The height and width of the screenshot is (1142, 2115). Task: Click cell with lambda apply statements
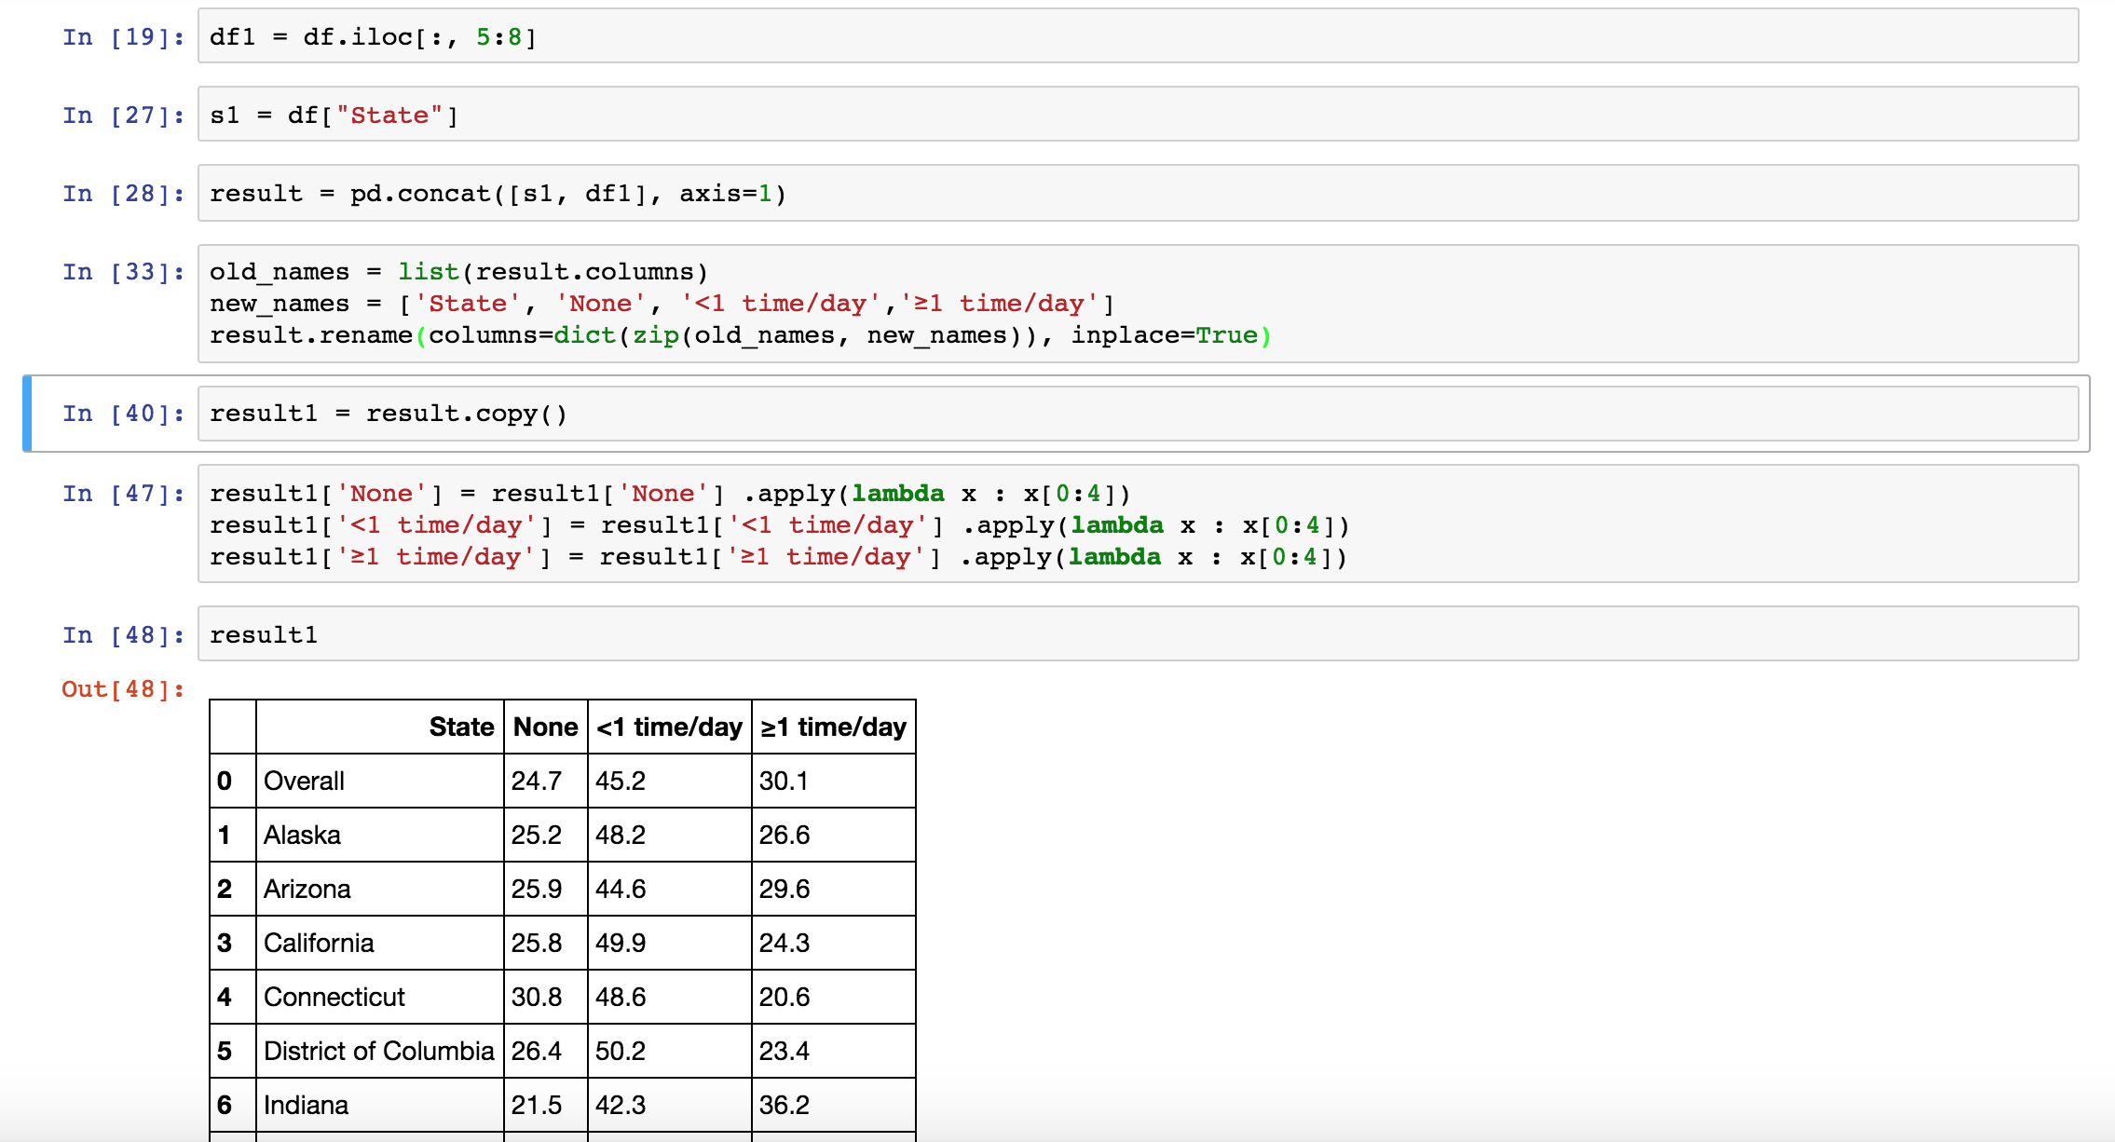tap(1137, 524)
